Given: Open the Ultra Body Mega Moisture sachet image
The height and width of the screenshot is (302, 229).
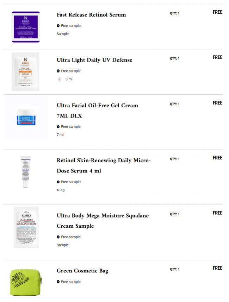Looking at the screenshot, I should click(x=26, y=227).
